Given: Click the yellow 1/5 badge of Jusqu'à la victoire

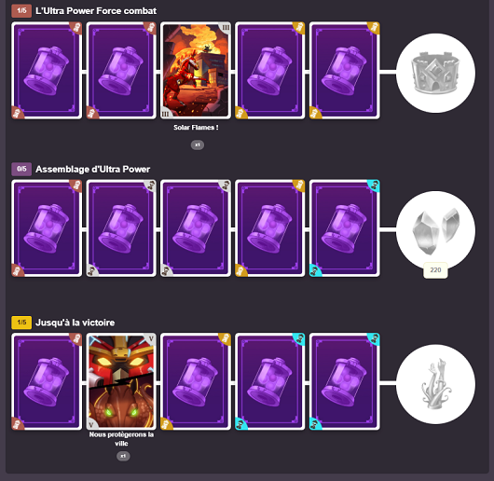Looking at the screenshot, I should tap(21, 323).
